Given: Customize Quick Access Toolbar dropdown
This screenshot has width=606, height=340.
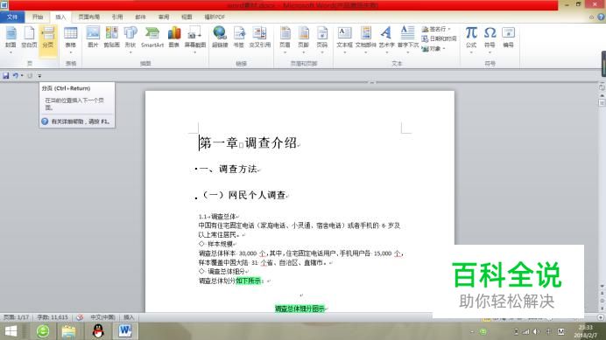Looking at the screenshot, I should (39, 76).
